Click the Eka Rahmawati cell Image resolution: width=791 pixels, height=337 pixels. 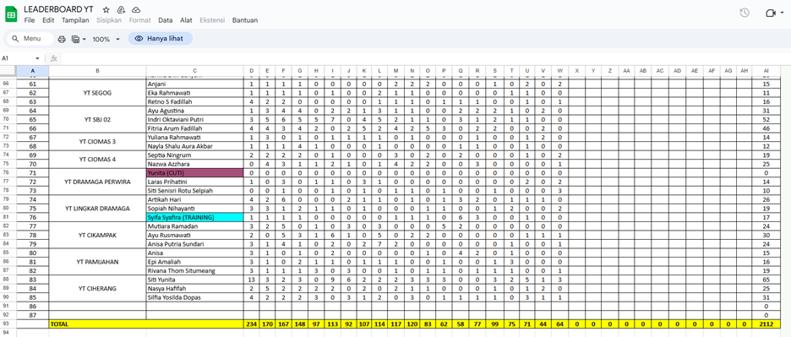194,93
